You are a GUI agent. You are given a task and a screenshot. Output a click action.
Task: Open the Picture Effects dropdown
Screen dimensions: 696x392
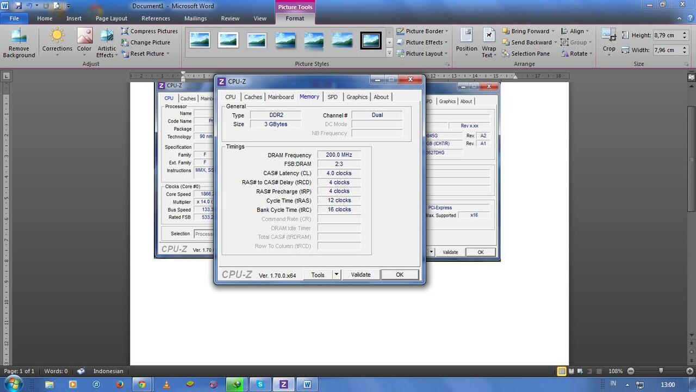coord(422,42)
